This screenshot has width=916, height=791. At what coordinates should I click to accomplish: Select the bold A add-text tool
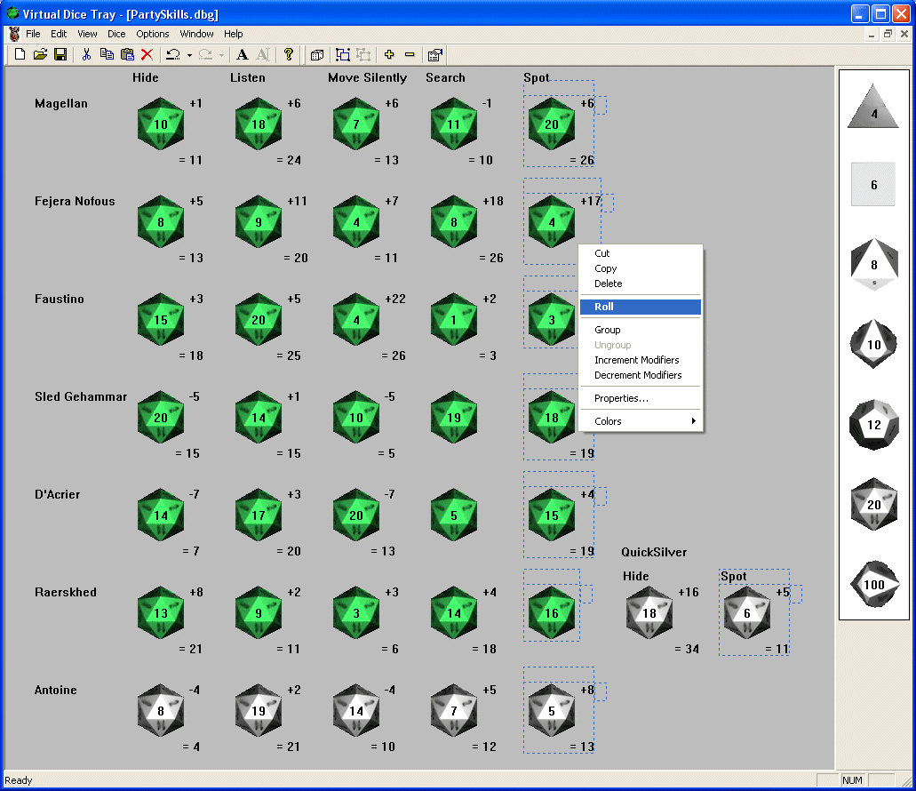pyautogui.click(x=242, y=54)
